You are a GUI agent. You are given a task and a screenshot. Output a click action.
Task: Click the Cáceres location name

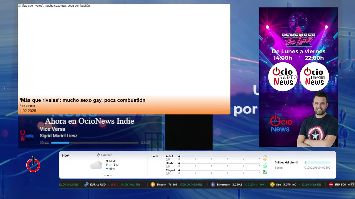[107, 155]
